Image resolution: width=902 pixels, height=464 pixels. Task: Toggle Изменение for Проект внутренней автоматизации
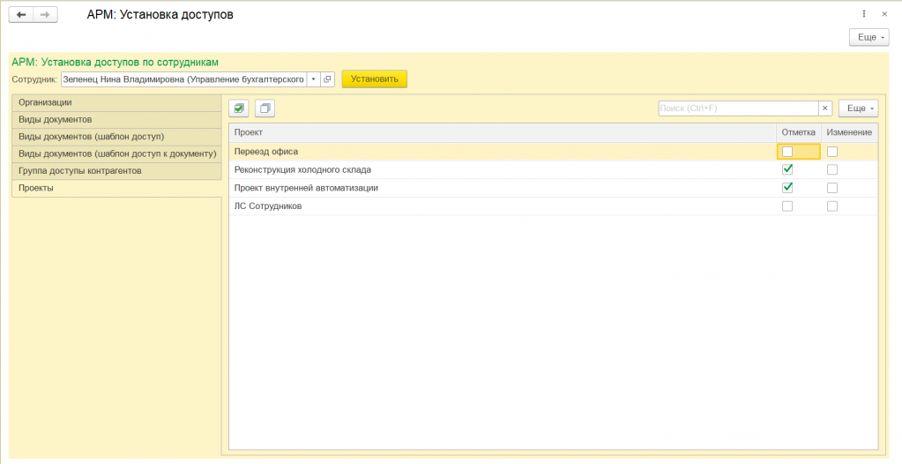(832, 188)
